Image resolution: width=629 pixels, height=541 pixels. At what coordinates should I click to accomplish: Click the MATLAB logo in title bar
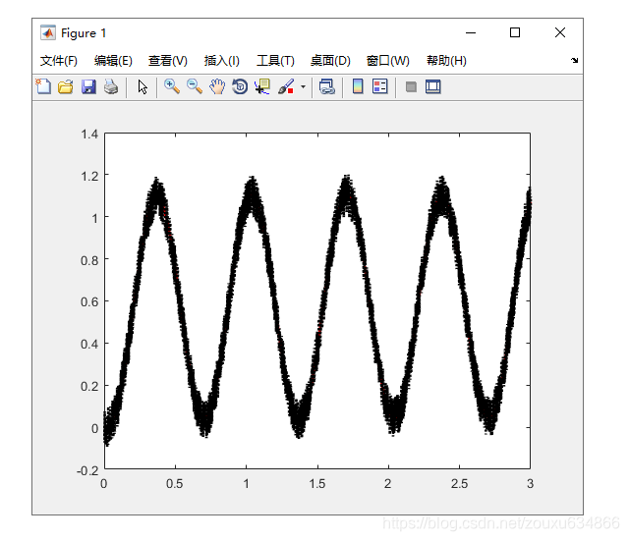pyautogui.click(x=48, y=32)
